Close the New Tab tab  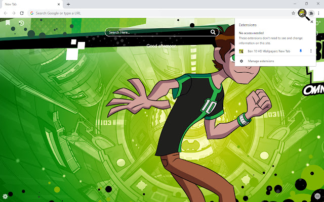pyautogui.click(x=59, y=4)
